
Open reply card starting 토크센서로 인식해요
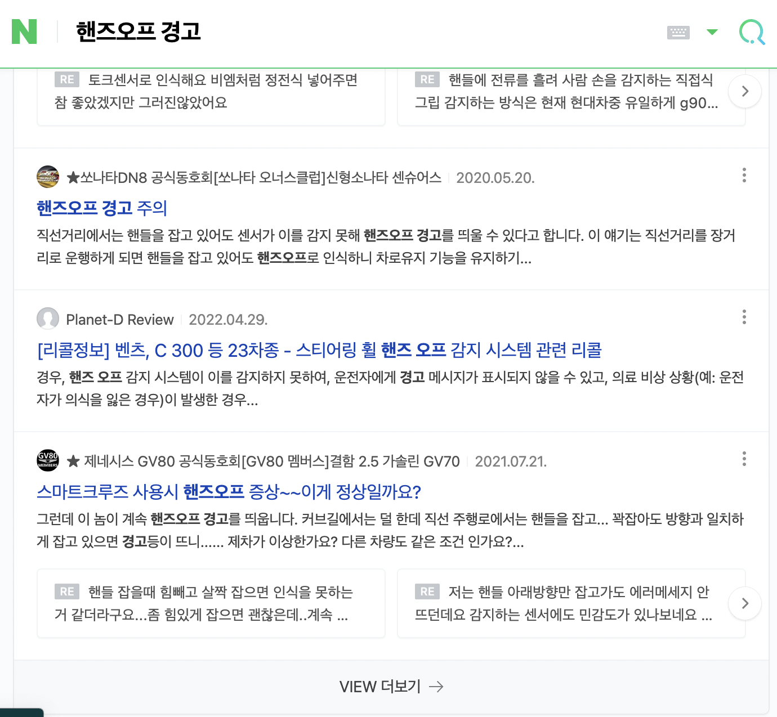click(x=211, y=97)
